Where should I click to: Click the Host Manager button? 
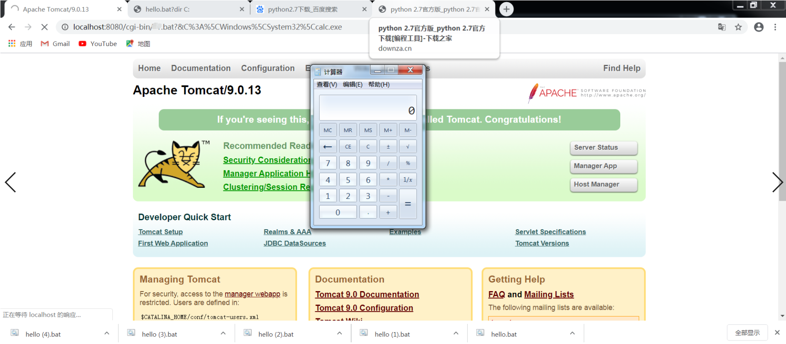pyautogui.click(x=604, y=184)
